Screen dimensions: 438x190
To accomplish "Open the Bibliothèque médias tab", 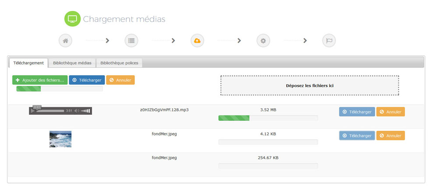I will click(x=72, y=63).
